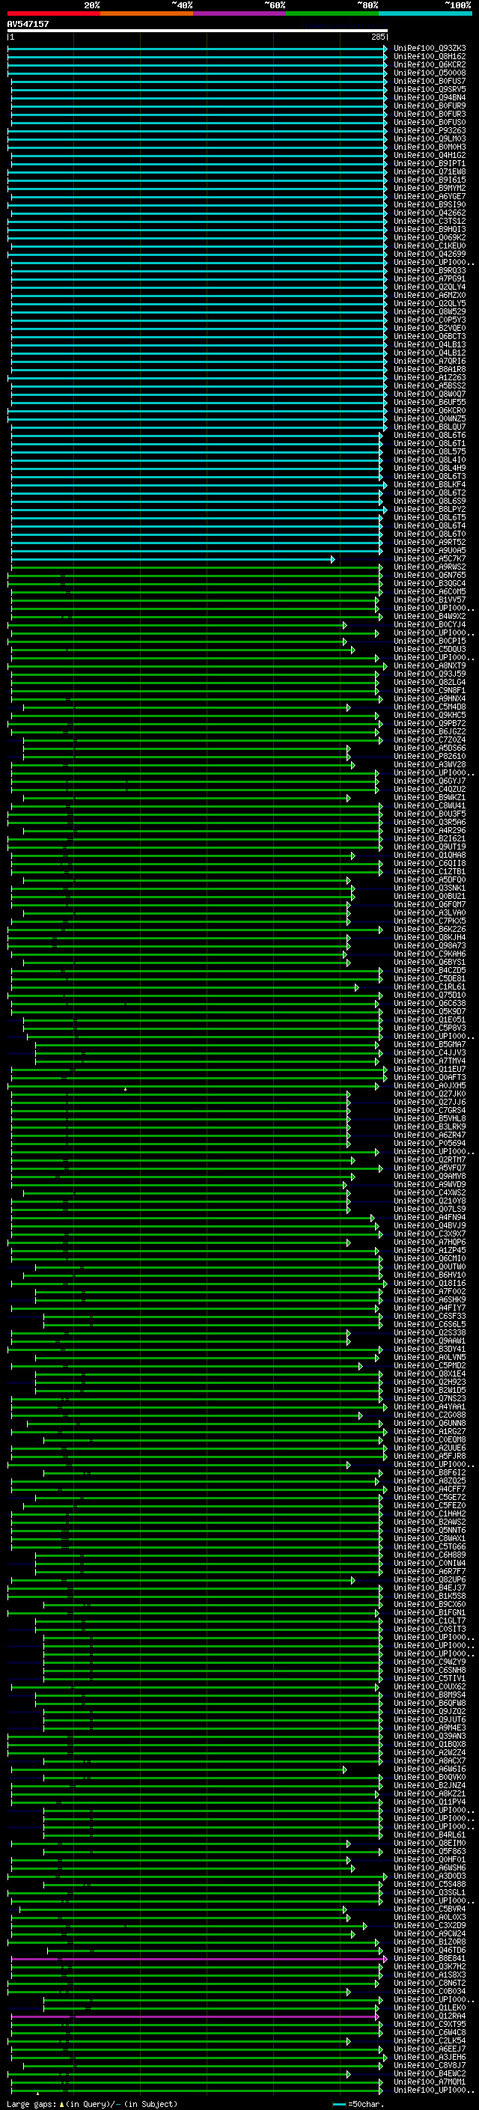Click hit label UniRef100_B8LKF4
Viewport: 479px width, 2110px height.
pyautogui.click(x=430, y=485)
